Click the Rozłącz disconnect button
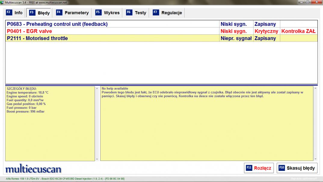This screenshot has height=182, width=323. point(259,168)
